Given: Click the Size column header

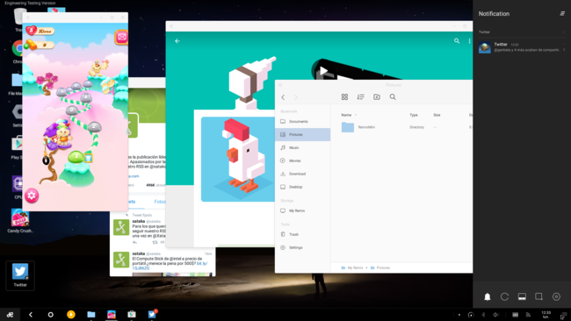Looking at the screenshot, I should (x=437, y=115).
